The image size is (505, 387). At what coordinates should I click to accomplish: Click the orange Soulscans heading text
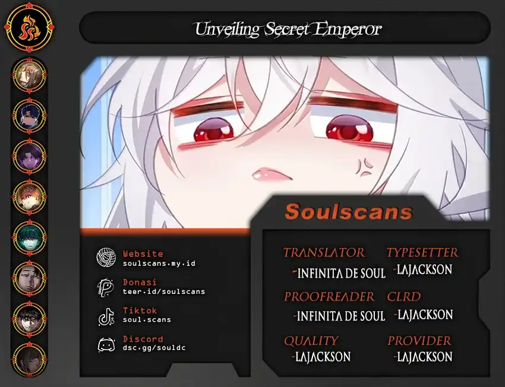(349, 212)
